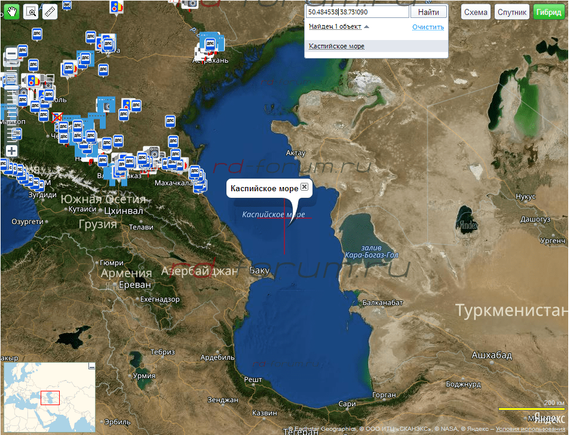Switch map to Схема view
Image resolution: width=570 pixels, height=435 pixels.
click(x=476, y=12)
